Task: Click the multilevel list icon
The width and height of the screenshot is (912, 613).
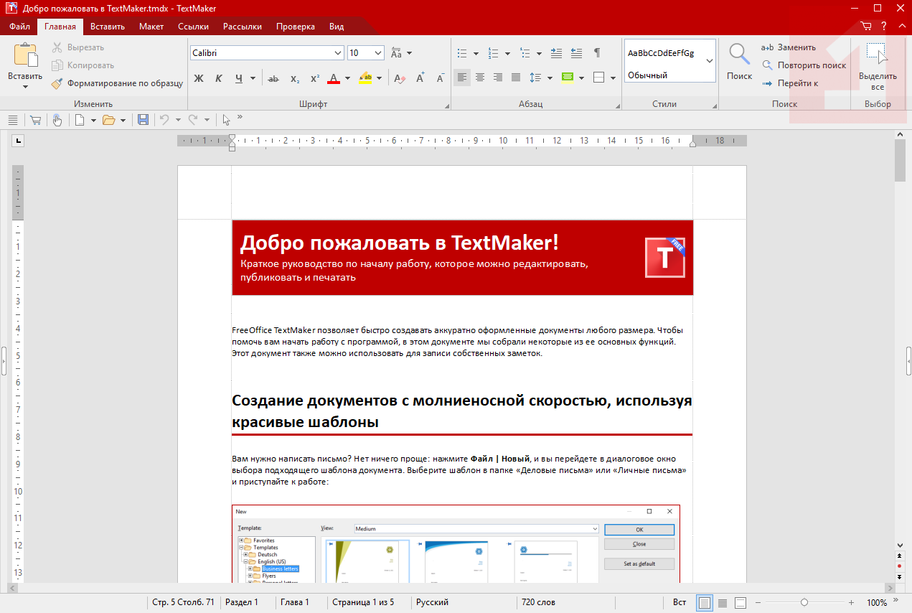Action: pyautogui.click(x=525, y=53)
